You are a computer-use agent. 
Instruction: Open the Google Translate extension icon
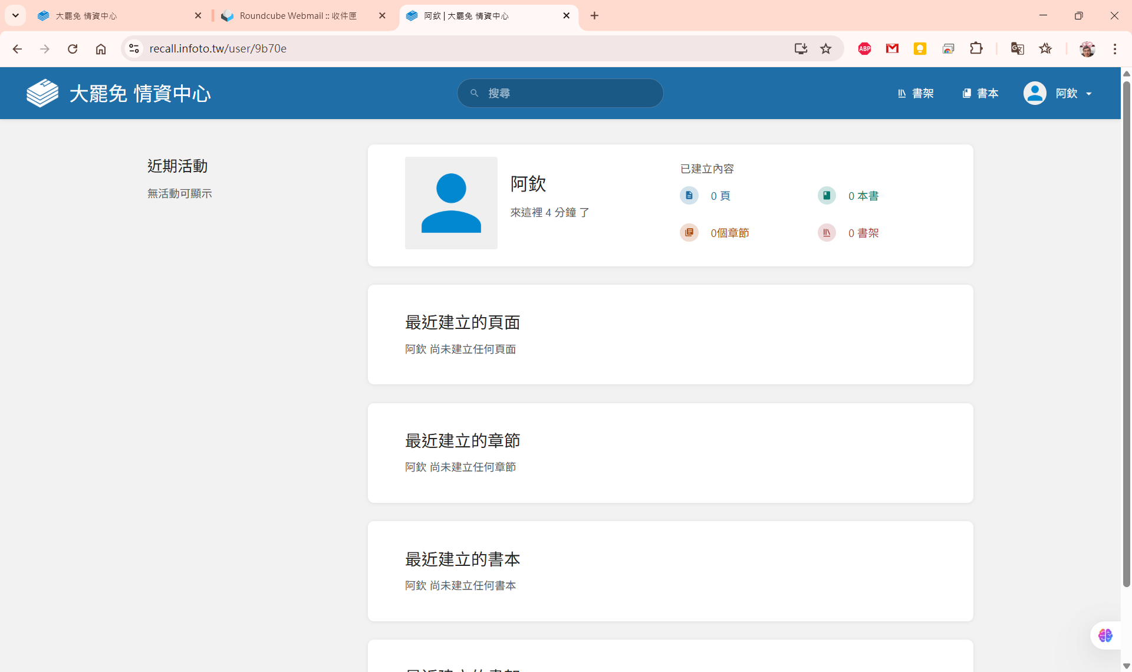click(1017, 48)
